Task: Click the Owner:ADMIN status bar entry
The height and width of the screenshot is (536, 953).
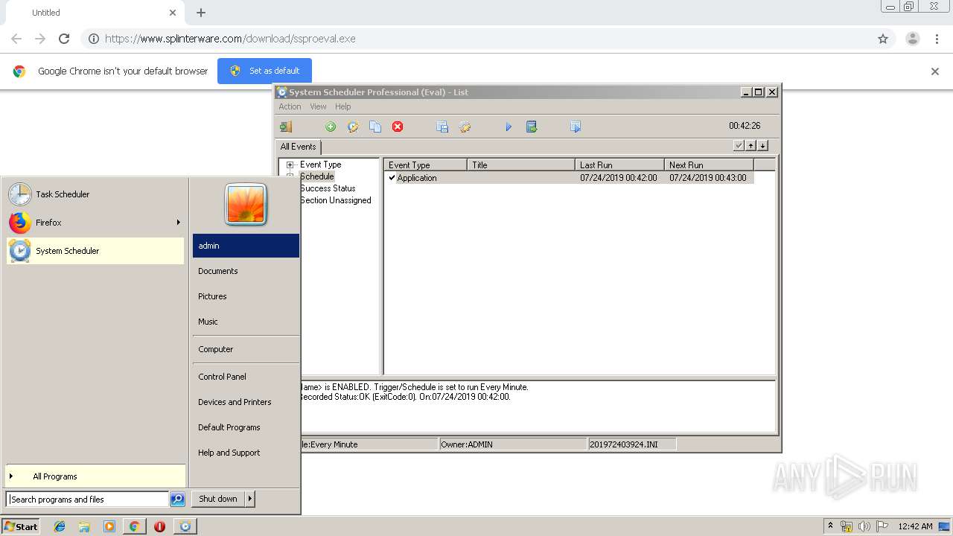Action: click(x=513, y=444)
